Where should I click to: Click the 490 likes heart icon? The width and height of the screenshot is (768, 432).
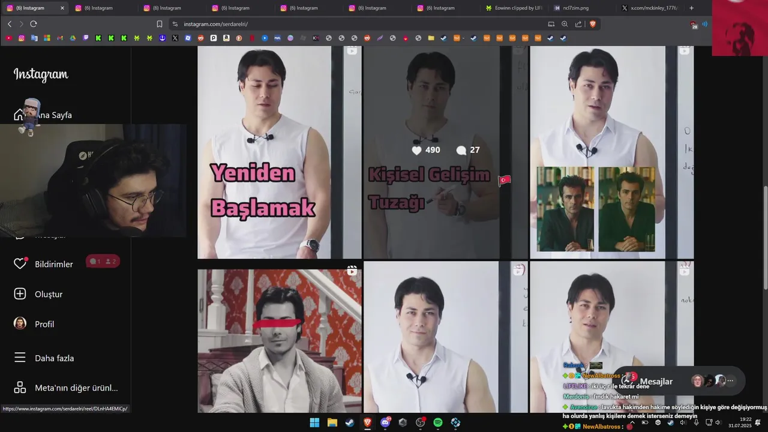(x=416, y=150)
